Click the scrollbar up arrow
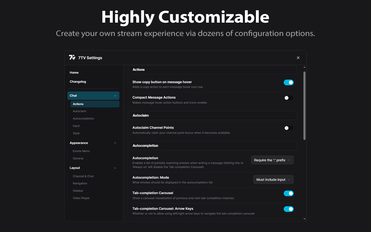371x232 pixels. pyautogui.click(x=304, y=68)
